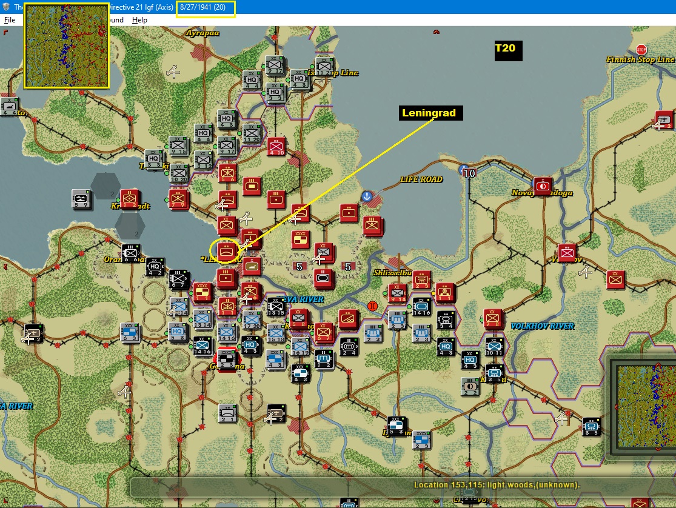Select the grey regiment counter 2 2
Viewport: 676px width, 508px height.
[x=470, y=387]
